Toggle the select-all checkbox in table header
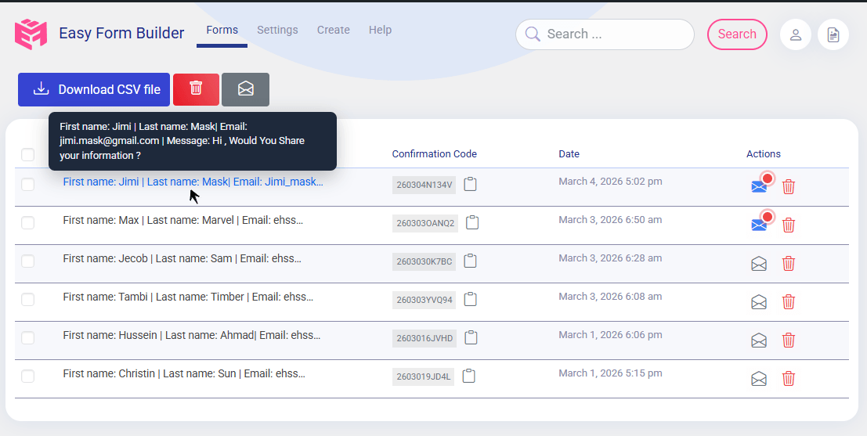 click(28, 155)
